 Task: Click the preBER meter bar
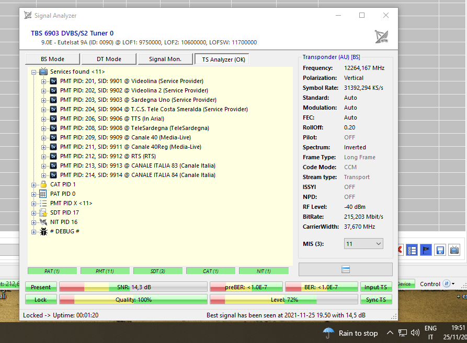click(x=246, y=287)
